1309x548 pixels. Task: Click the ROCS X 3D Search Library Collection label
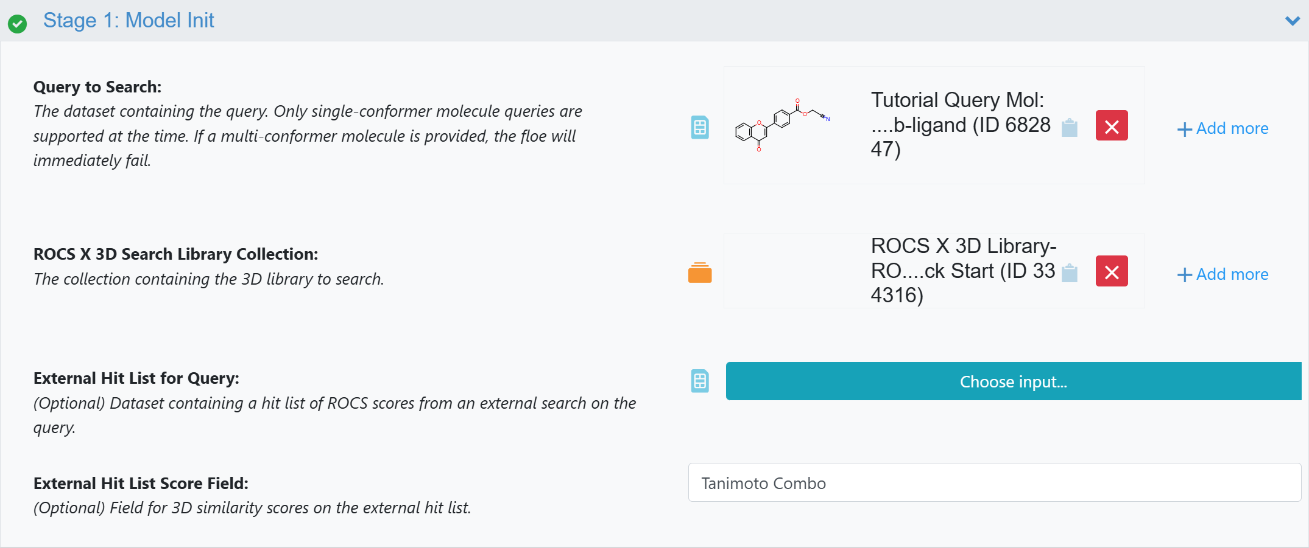175,254
